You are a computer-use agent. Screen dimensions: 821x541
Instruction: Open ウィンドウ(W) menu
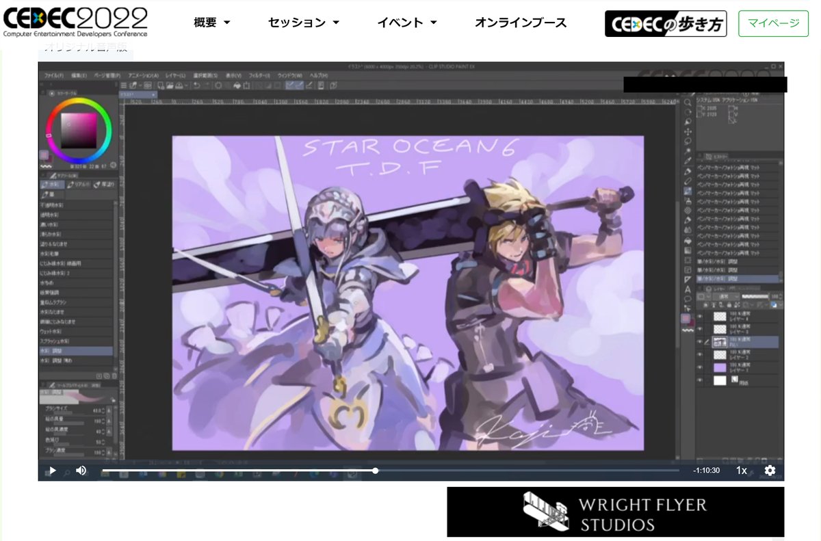[x=289, y=75]
